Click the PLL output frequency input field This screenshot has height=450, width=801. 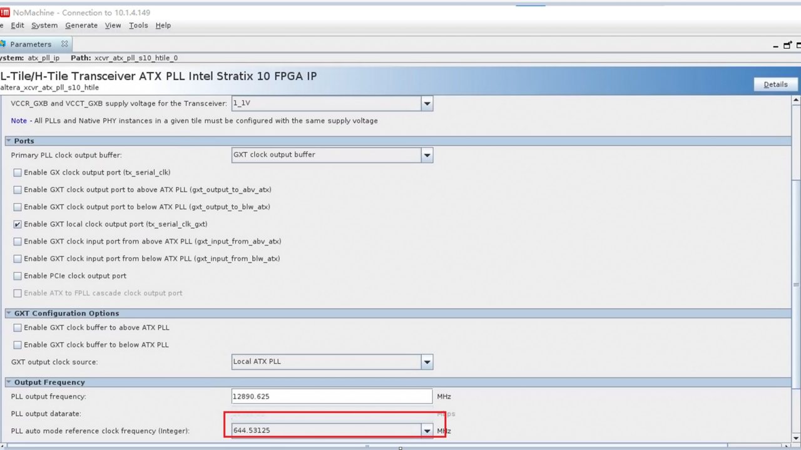pyautogui.click(x=332, y=396)
